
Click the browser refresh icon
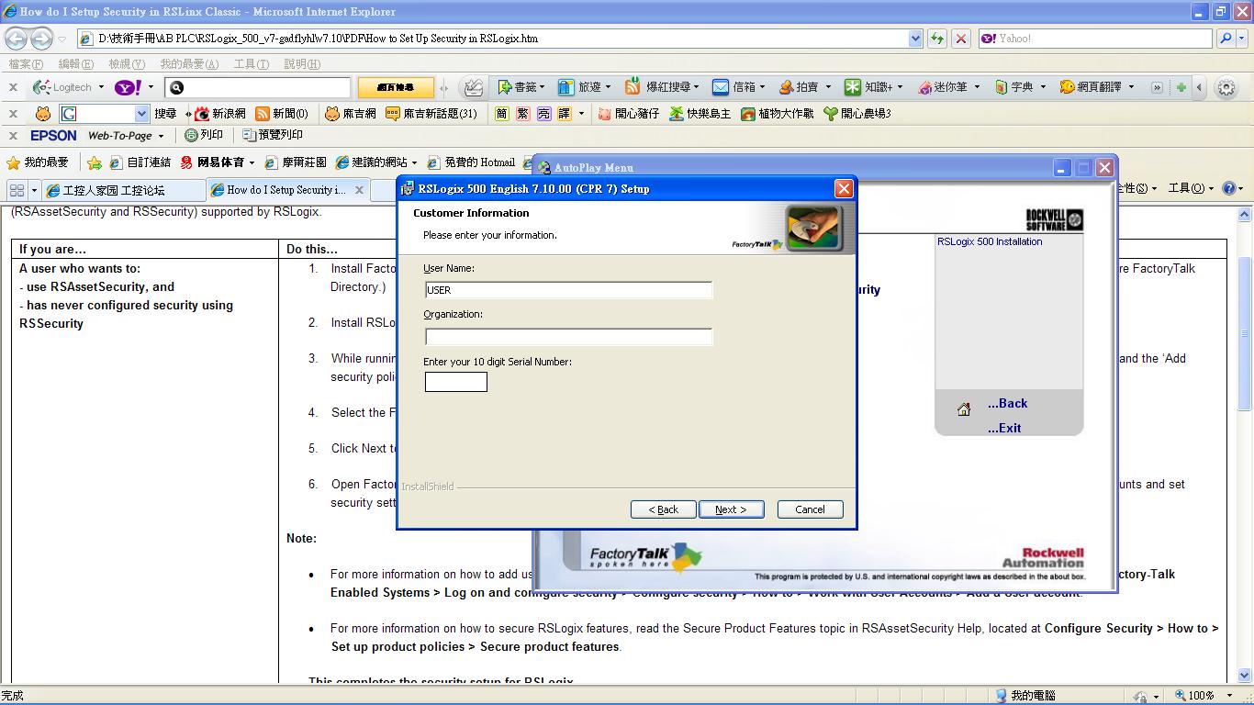coord(936,39)
